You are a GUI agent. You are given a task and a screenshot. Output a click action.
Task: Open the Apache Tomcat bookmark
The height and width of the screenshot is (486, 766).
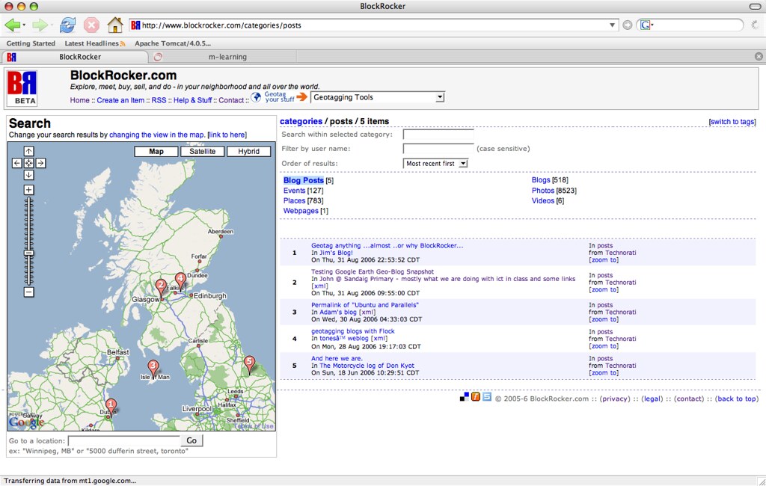pyautogui.click(x=173, y=43)
